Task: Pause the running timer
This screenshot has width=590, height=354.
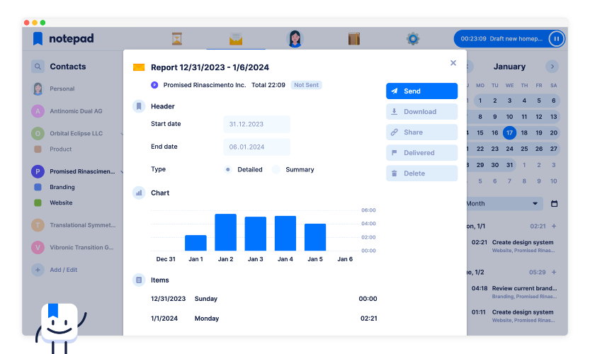Action: (x=556, y=39)
